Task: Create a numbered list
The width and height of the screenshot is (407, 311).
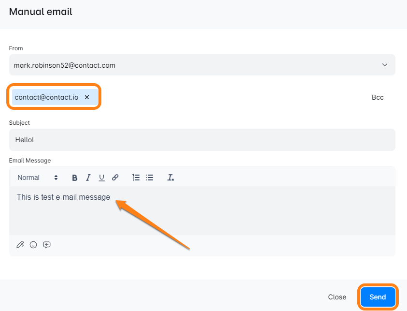Action: 136,178
